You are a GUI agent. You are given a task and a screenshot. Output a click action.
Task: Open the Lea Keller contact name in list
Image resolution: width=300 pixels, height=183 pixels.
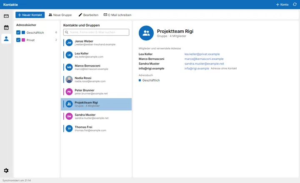coord(82,53)
